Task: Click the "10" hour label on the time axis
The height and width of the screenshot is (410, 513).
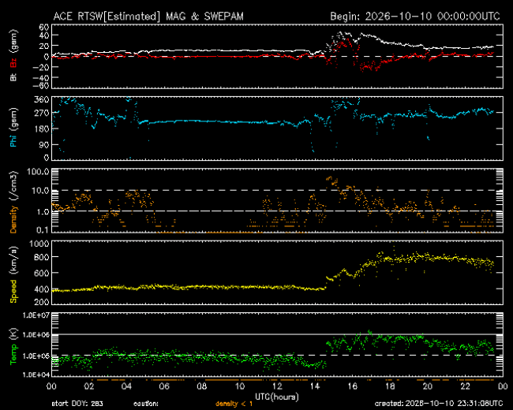Action: click(x=240, y=386)
